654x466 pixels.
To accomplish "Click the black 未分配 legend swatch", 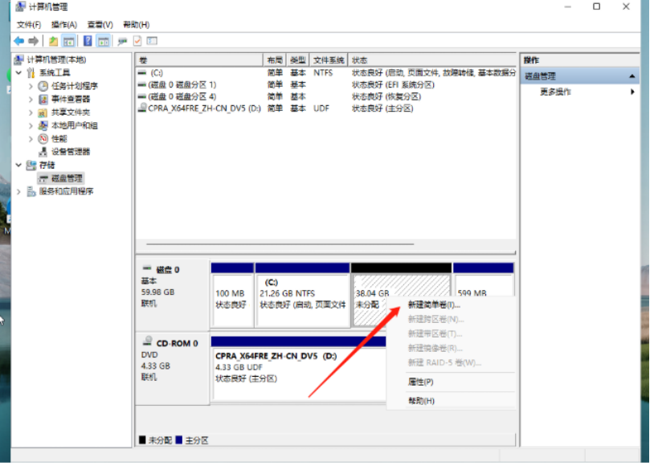I will coord(142,441).
